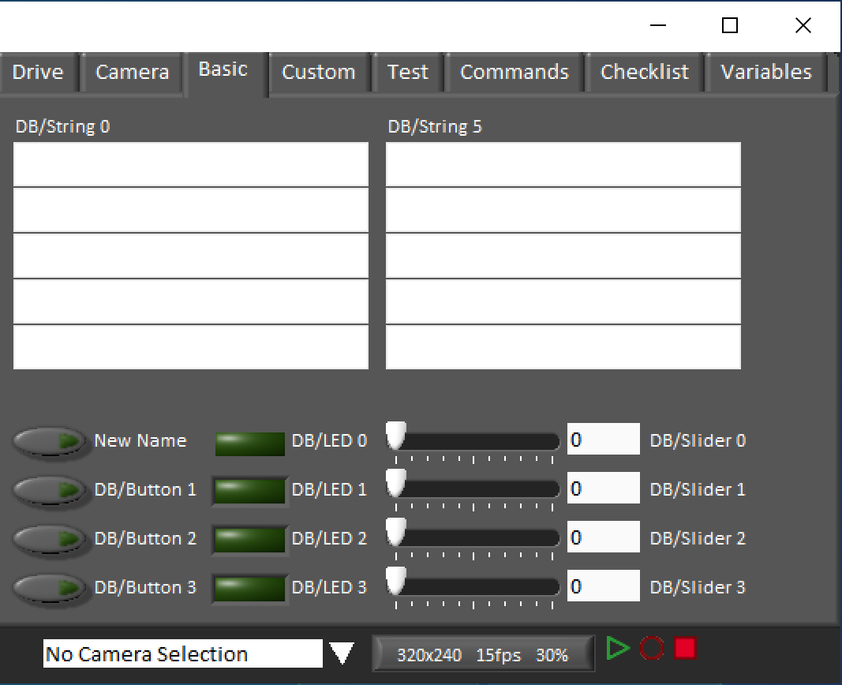Go to the Variables tab

765,73
